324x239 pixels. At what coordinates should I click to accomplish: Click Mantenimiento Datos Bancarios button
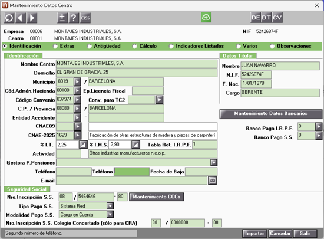coord(271,114)
